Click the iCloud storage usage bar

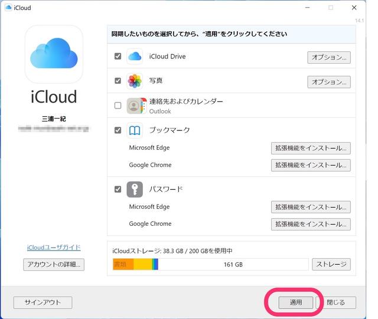pos(210,265)
